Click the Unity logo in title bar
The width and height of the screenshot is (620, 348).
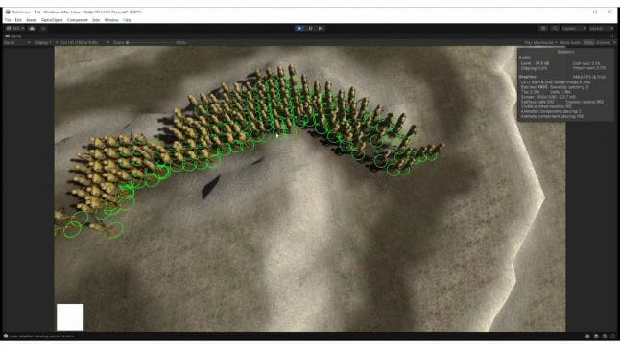8,12
